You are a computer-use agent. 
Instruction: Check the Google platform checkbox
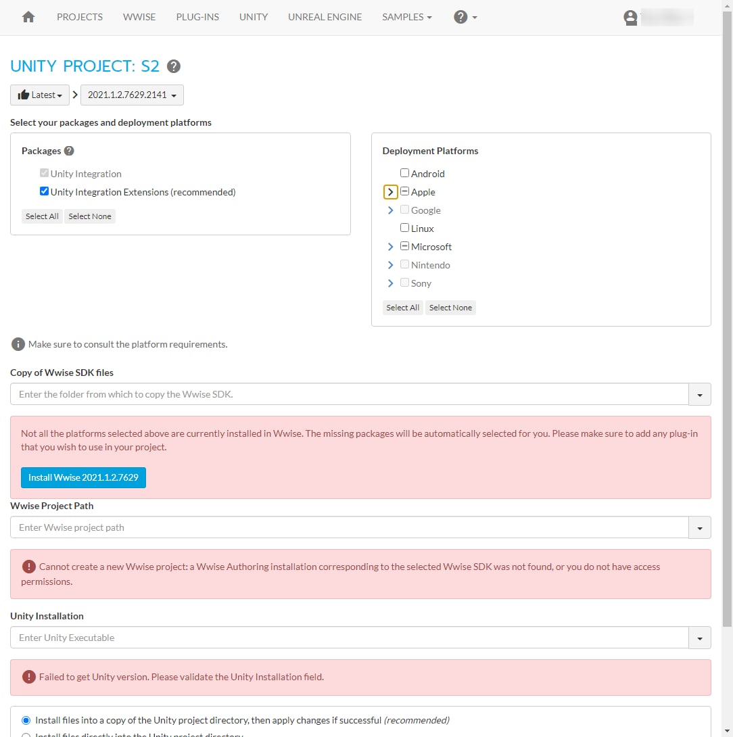pos(404,210)
